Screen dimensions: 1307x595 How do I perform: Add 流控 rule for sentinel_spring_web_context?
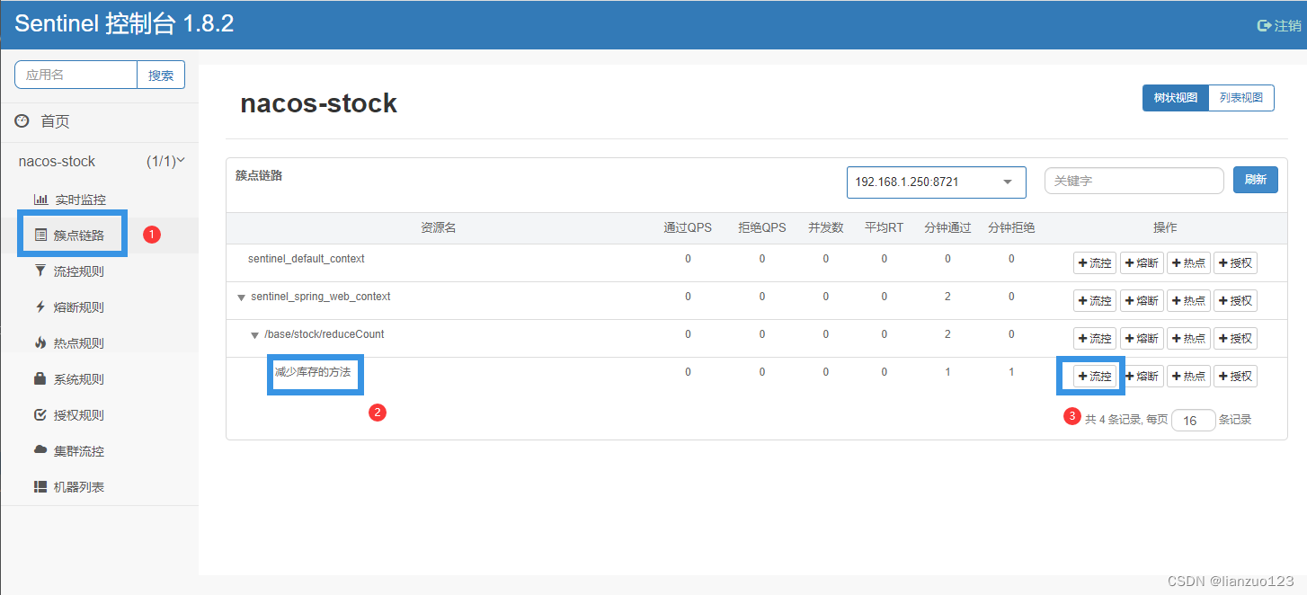coord(1095,301)
